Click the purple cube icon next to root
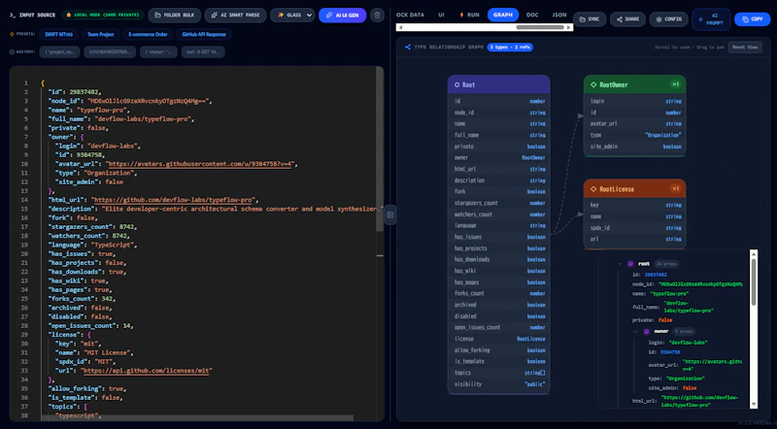Image resolution: width=777 pixels, height=429 pixels. [x=630, y=264]
